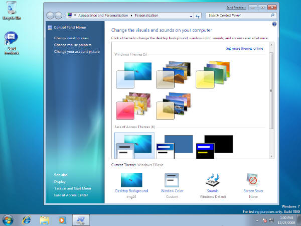Screen dimensions: 301x226
Task: Open the Display link under See also
Action: click(x=60, y=182)
